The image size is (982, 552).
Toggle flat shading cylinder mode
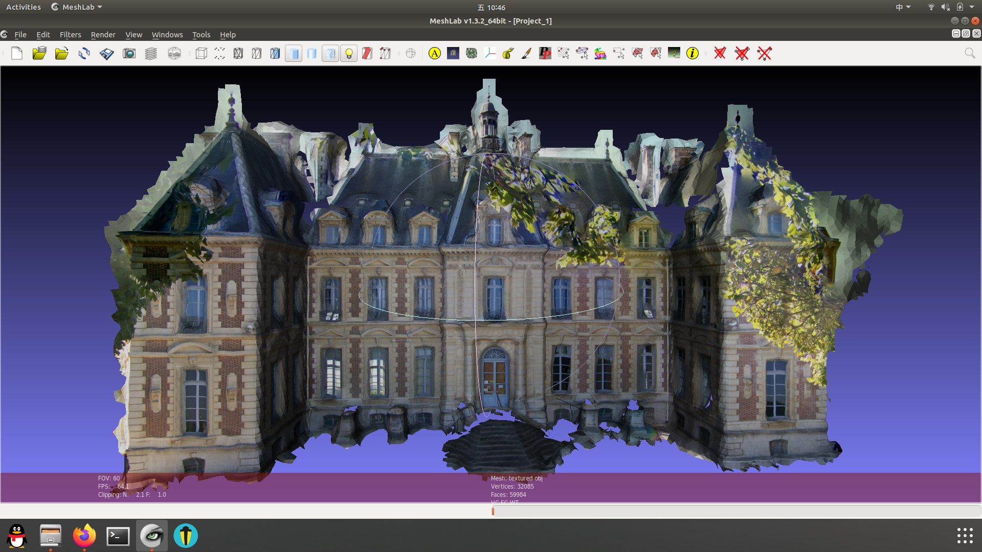[x=294, y=53]
